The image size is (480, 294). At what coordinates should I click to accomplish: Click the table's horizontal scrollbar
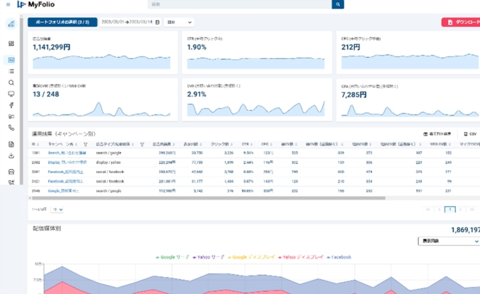pos(206,198)
